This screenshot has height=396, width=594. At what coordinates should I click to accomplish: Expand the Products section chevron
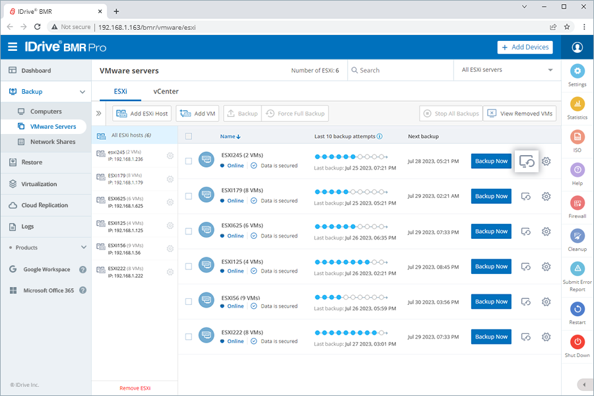tap(83, 247)
